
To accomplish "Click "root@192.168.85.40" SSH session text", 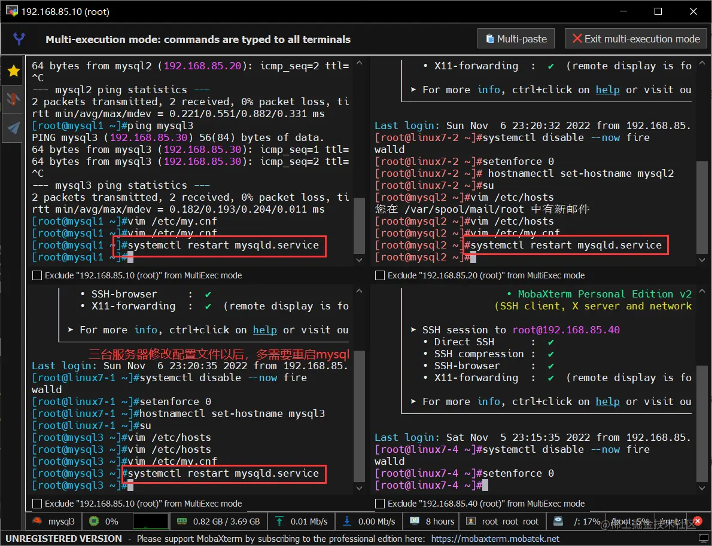I will (566, 330).
